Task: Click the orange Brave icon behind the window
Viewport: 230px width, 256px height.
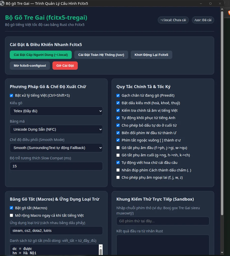Action: pyautogui.click(x=229, y=13)
